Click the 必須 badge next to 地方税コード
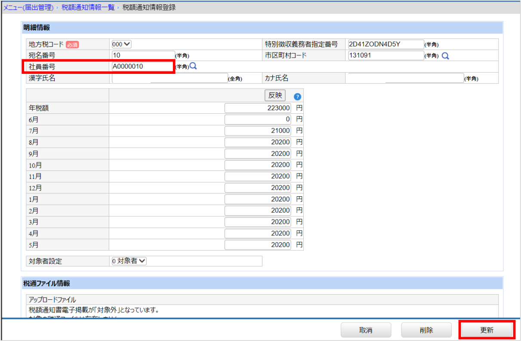This screenshot has height=341, width=521. coord(72,44)
